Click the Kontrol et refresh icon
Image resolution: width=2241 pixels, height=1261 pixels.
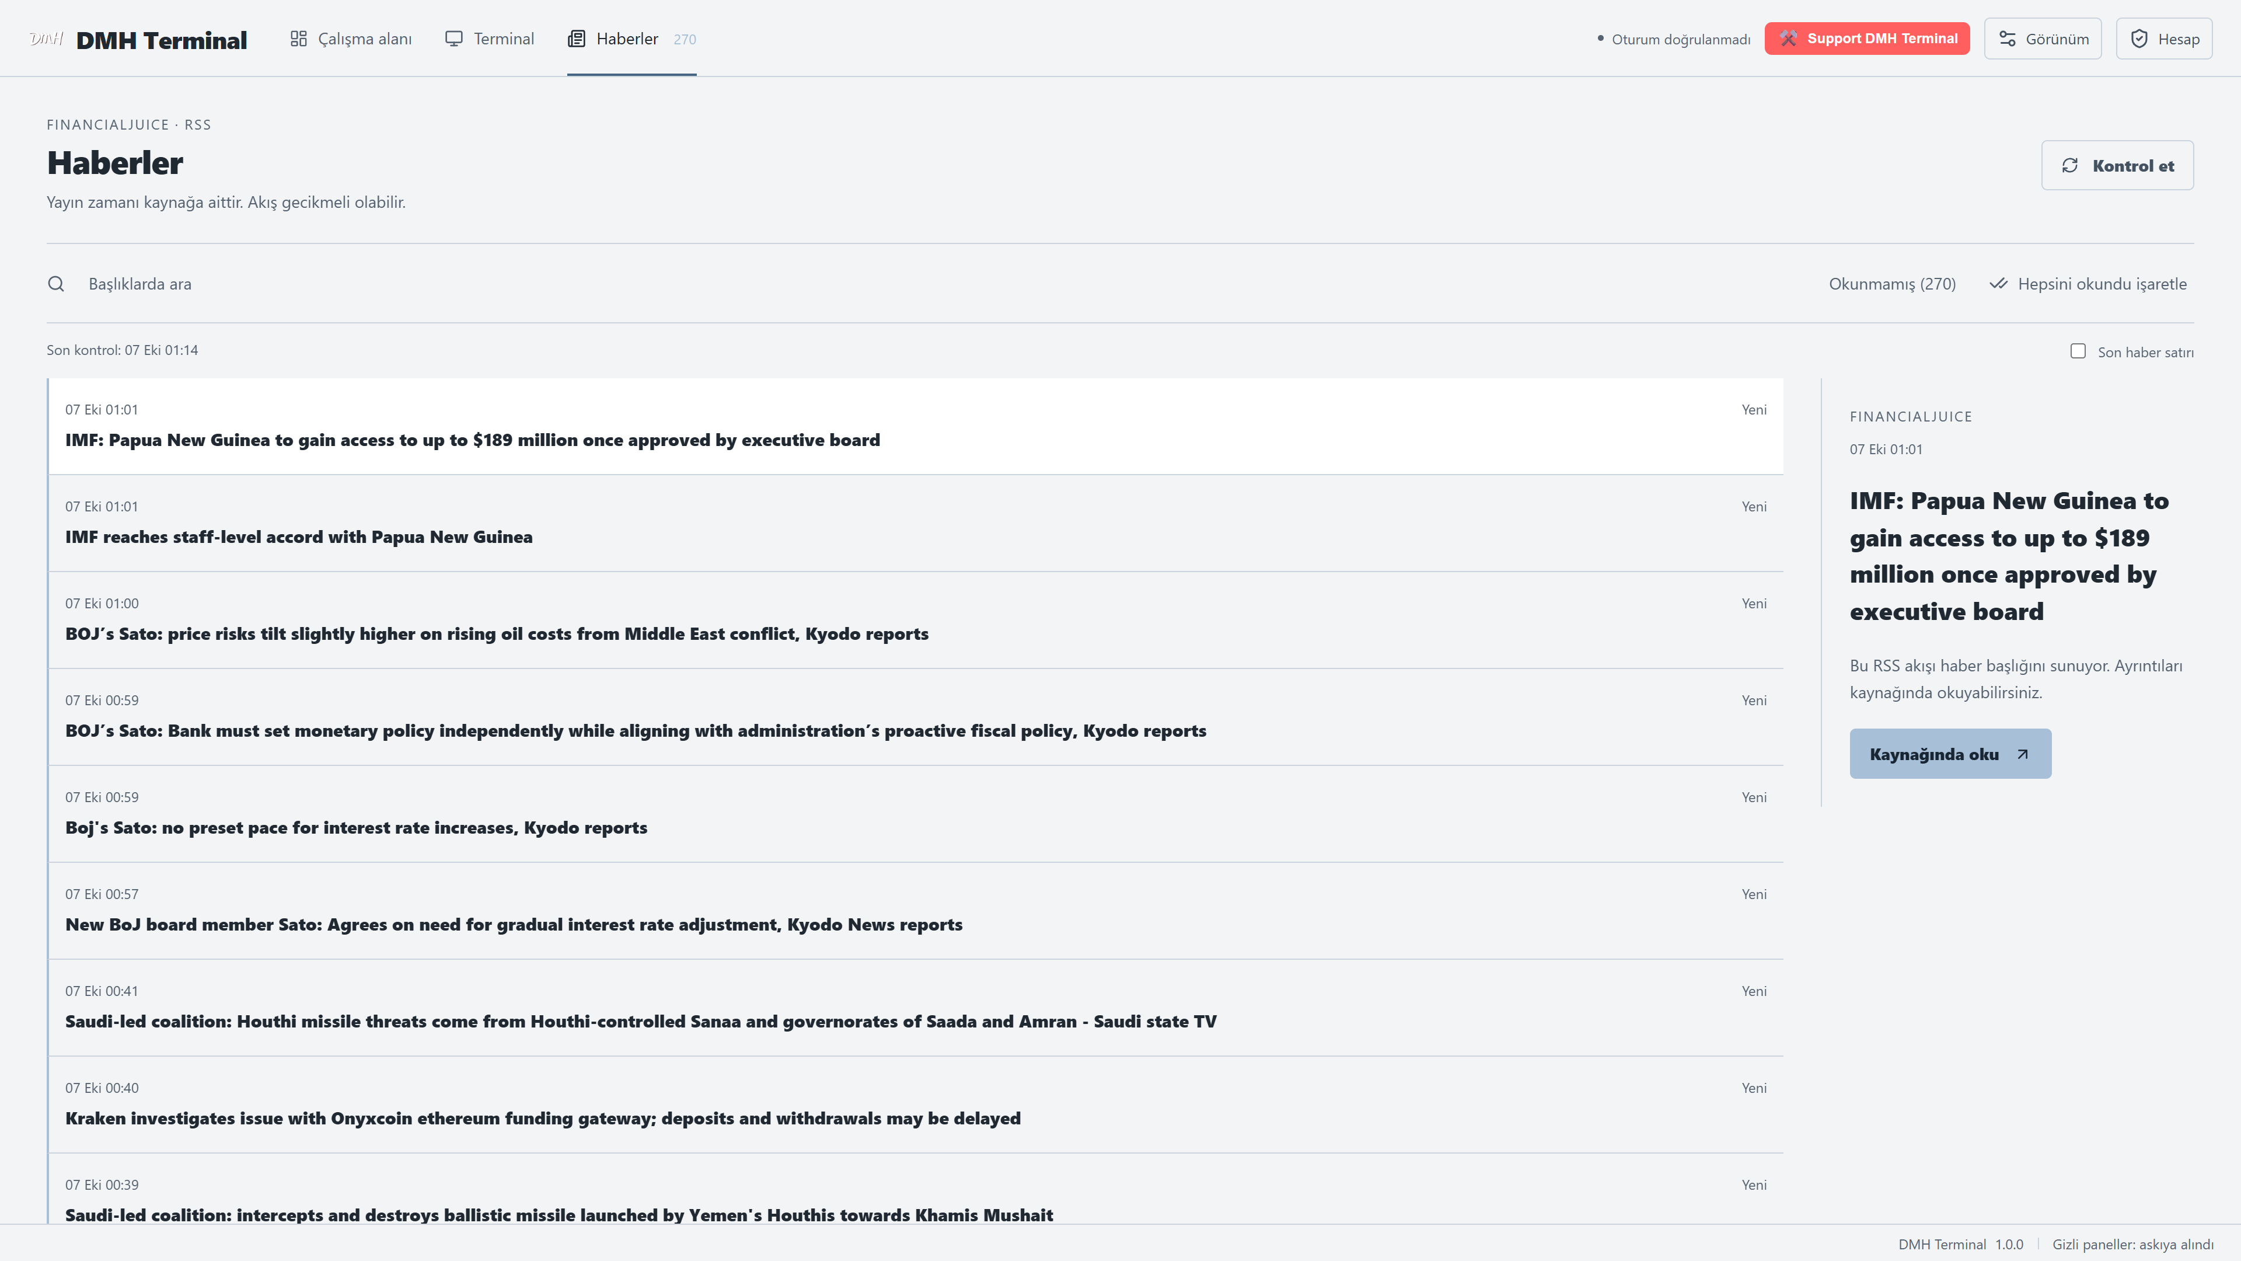2069,165
